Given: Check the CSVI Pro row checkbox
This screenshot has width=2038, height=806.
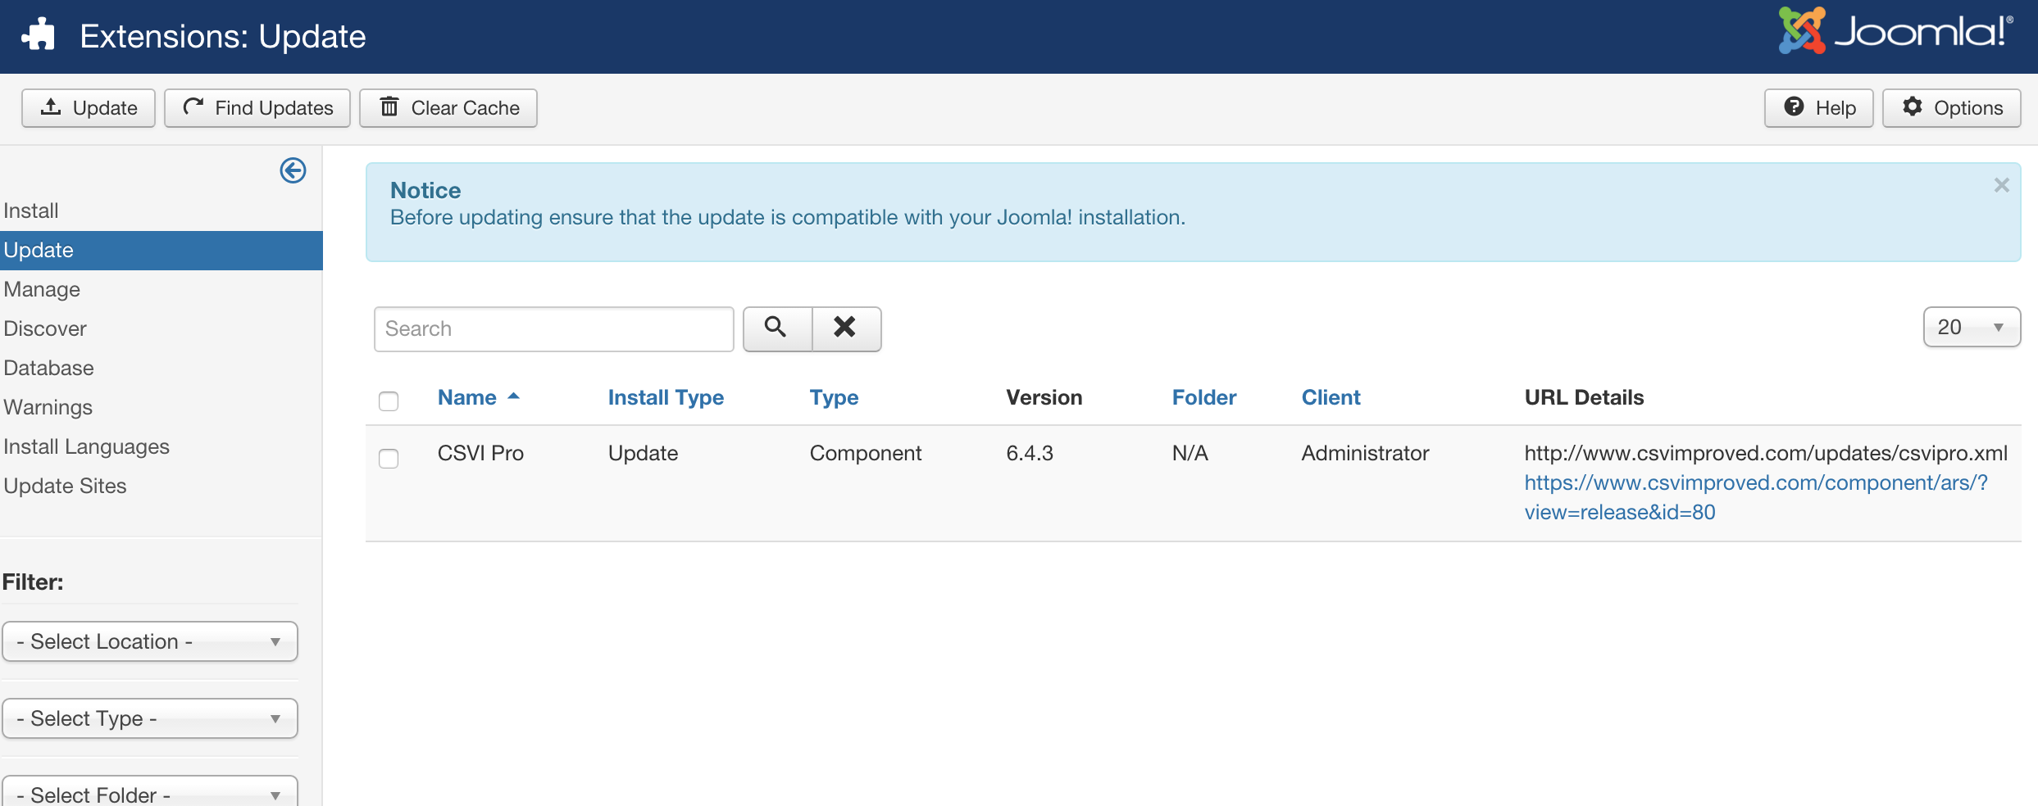Looking at the screenshot, I should click(x=389, y=458).
